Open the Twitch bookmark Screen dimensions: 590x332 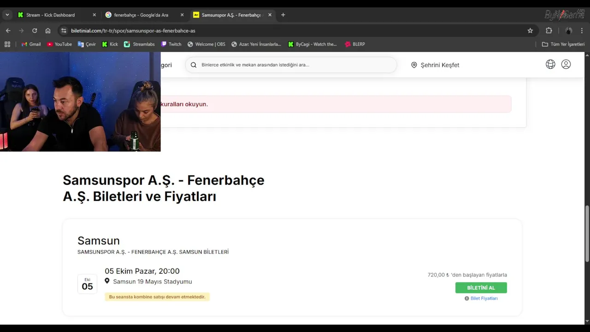coord(171,44)
